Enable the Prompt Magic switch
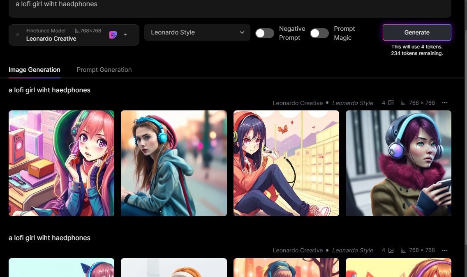 pos(319,33)
